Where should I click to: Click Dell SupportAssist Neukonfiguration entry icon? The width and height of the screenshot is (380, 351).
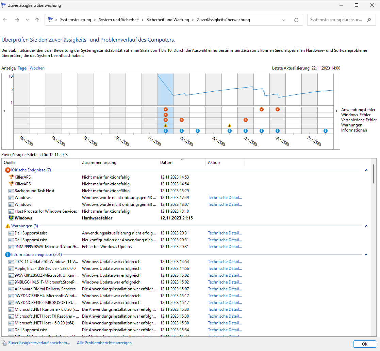pos(11,240)
